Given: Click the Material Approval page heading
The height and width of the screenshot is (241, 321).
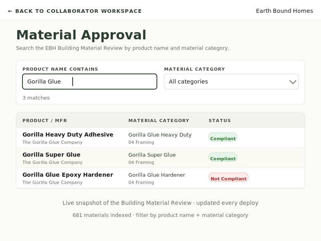Looking at the screenshot, I should (x=81, y=35).
